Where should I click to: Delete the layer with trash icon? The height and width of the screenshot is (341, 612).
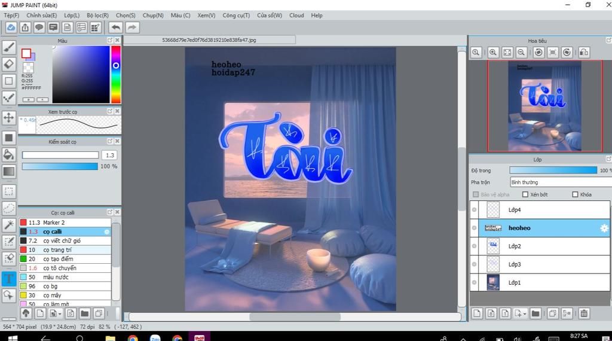pos(584,313)
